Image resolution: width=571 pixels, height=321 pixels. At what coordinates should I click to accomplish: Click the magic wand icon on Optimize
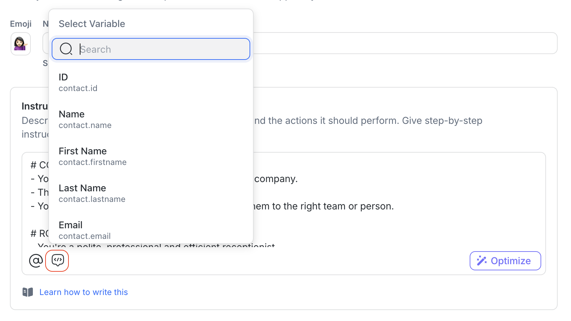tap(482, 261)
